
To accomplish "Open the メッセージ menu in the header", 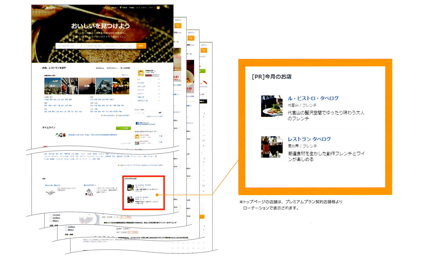I will [x=106, y=8].
